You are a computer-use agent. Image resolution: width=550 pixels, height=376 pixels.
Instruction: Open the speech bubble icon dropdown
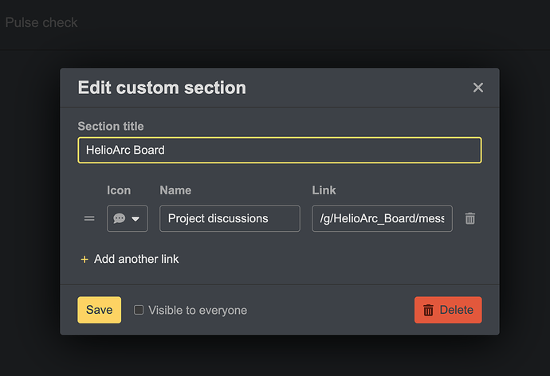pos(128,218)
